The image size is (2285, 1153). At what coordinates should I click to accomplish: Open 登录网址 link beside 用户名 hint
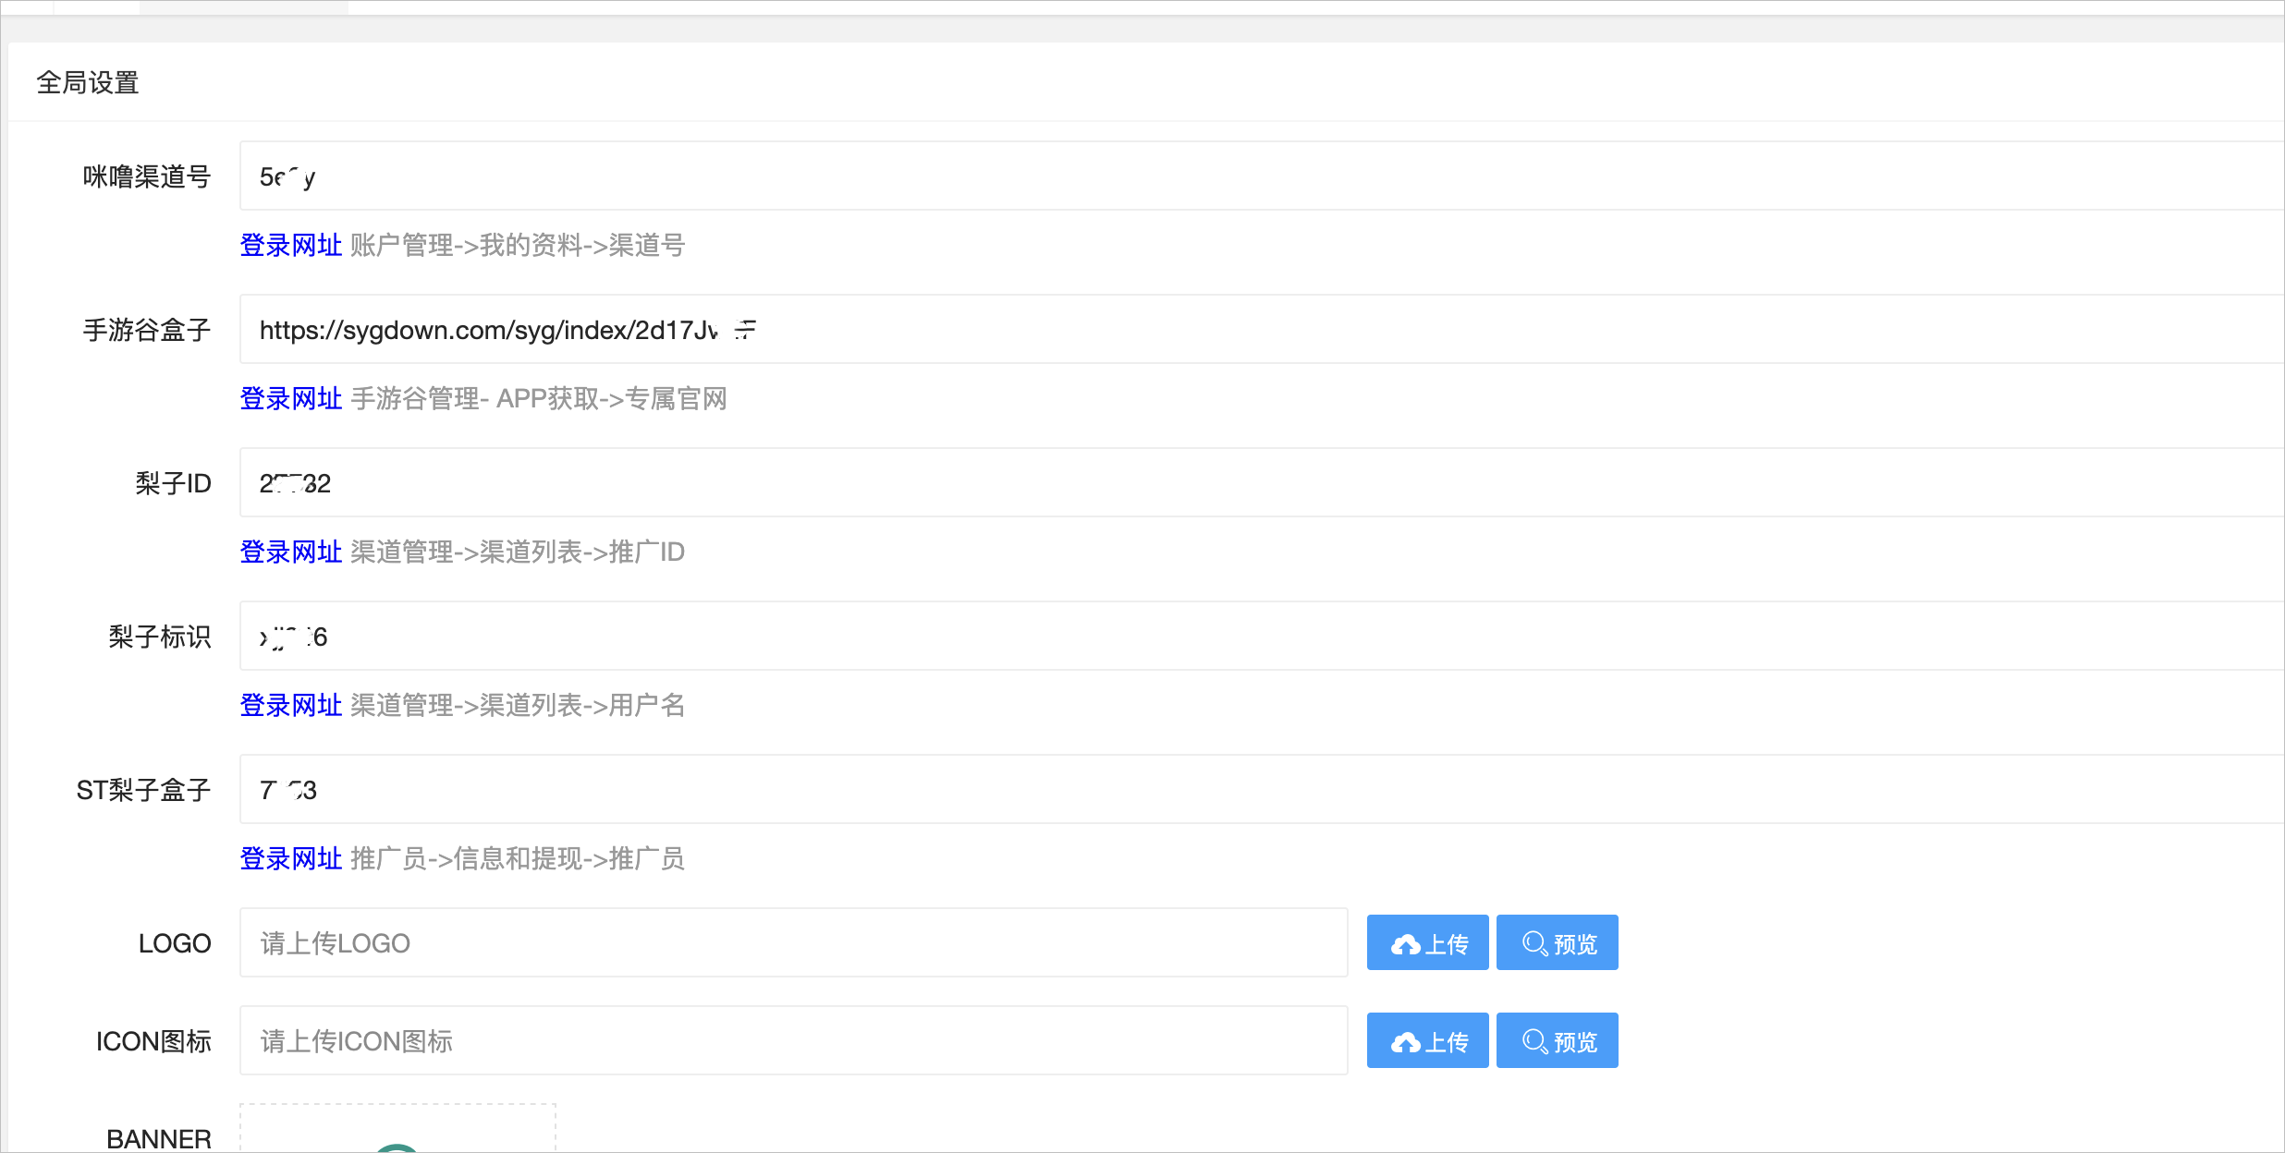(291, 705)
